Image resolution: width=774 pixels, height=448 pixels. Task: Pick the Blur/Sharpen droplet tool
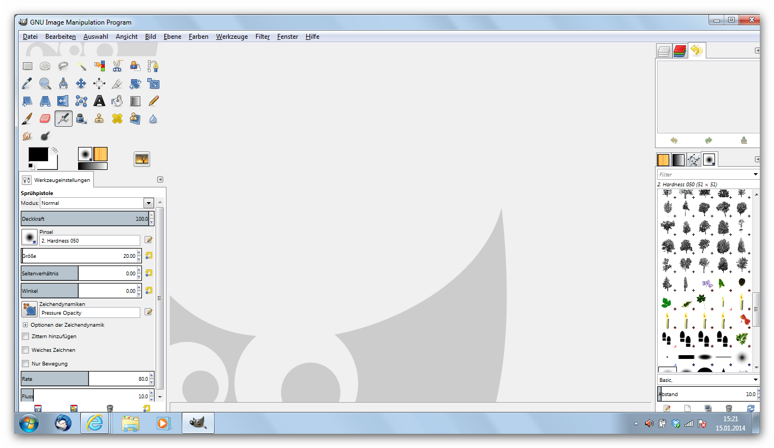pos(153,119)
